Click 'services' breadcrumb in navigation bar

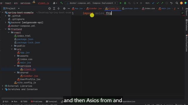[25, 3]
